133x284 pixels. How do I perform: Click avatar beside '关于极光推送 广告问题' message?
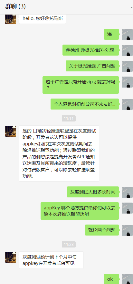coord(127,66)
